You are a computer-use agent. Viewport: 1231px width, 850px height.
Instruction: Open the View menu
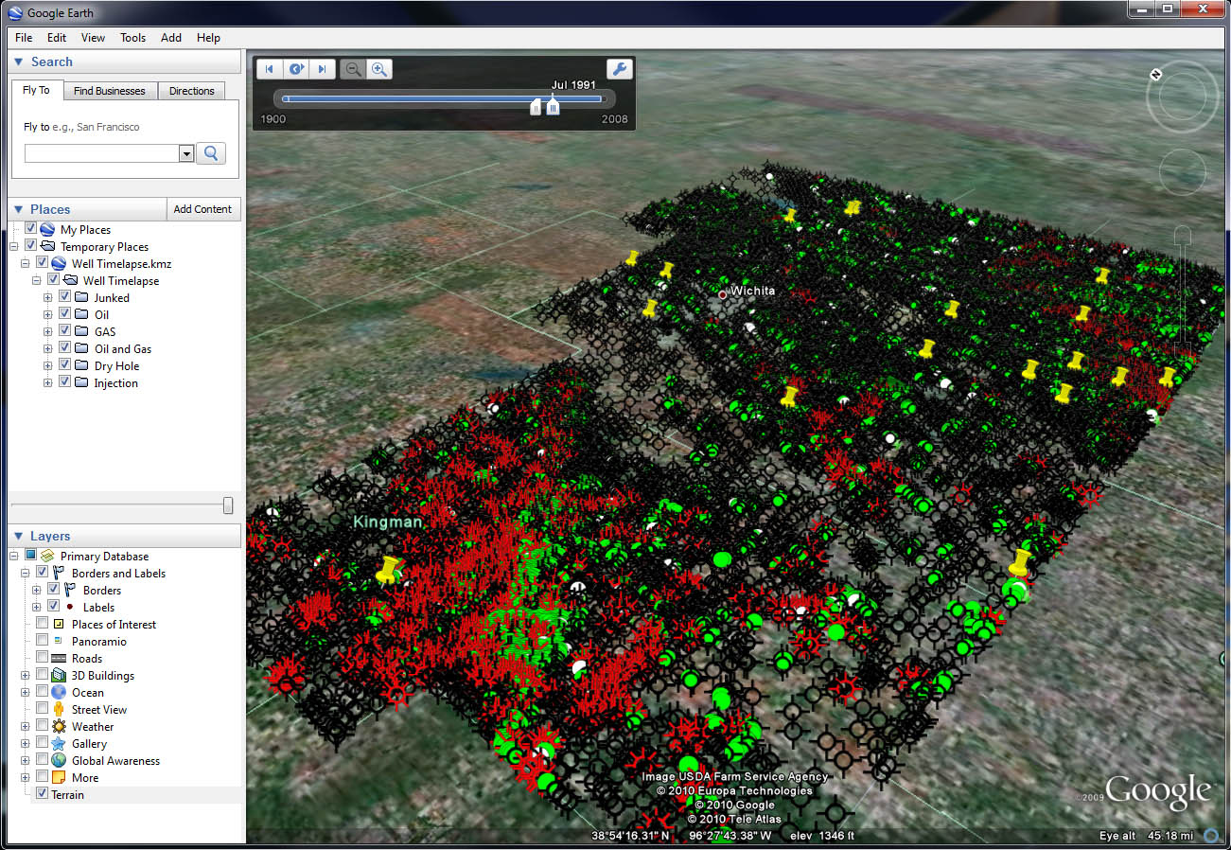click(x=93, y=38)
